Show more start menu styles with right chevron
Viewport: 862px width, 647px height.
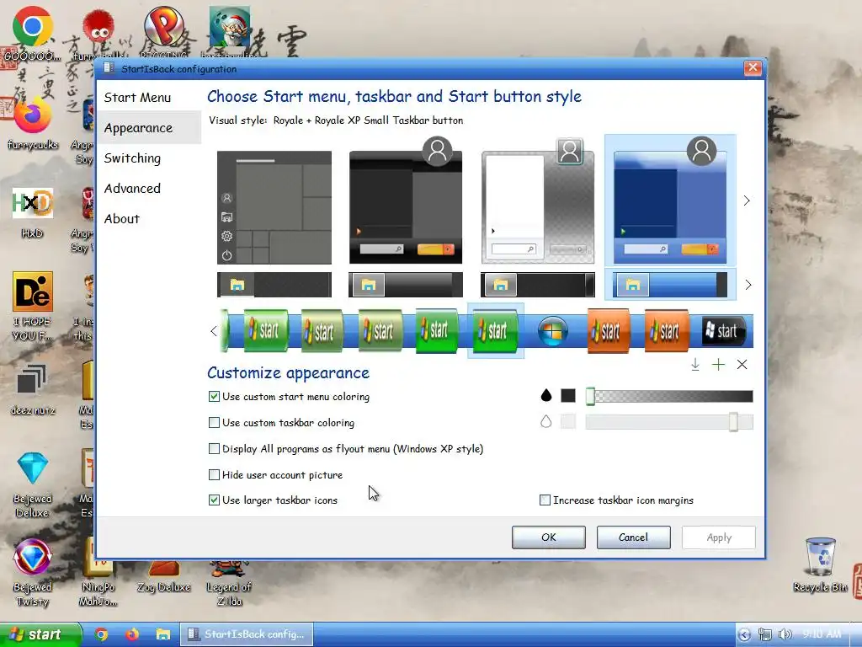coord(747,201)
